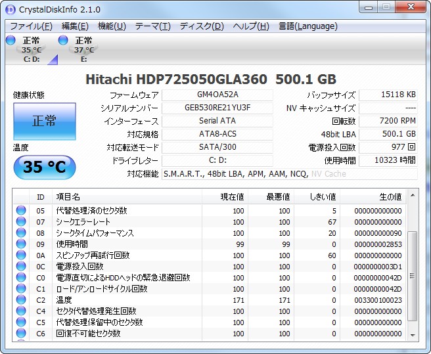Image resolution: width=431 pixels, height=354 pixels.
Task: Click the status orb for 0C 電源投入回数
Action: tap(21, 267)
